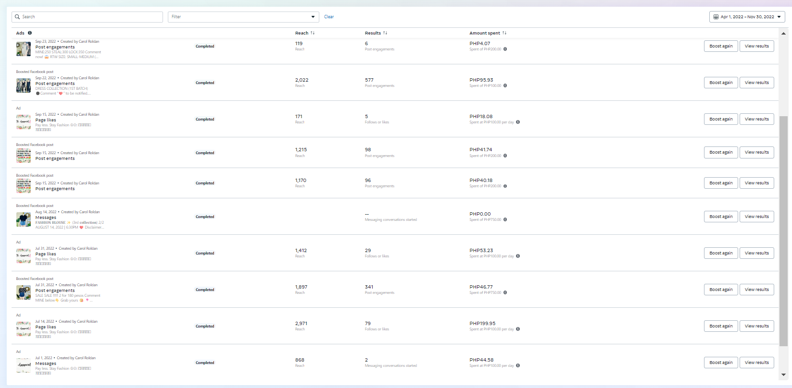Click the results value "577"

tap(369, 80)
